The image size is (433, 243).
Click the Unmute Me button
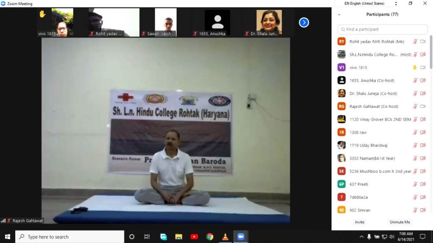400,222
